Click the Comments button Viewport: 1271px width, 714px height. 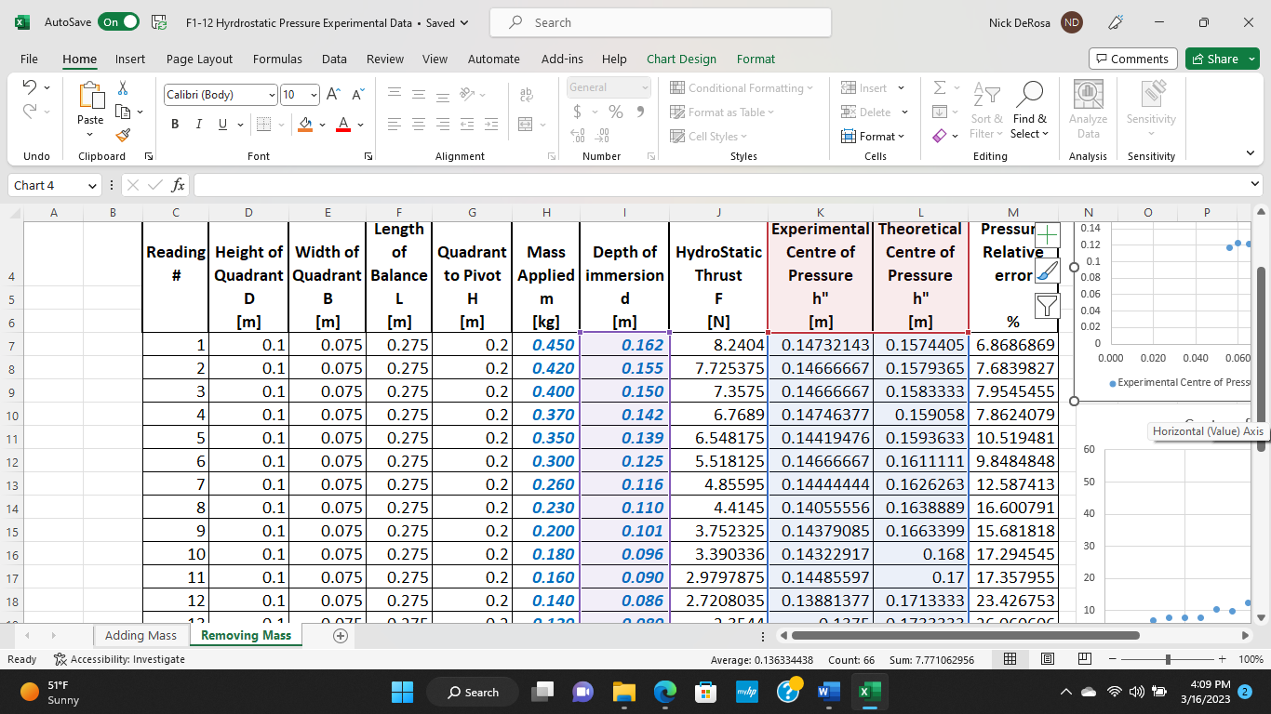click(x=1133, y=59)
